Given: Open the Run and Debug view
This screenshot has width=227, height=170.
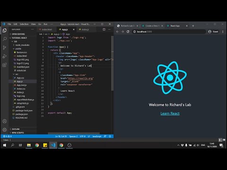Looking at the screenshot, I should (5, 56).
